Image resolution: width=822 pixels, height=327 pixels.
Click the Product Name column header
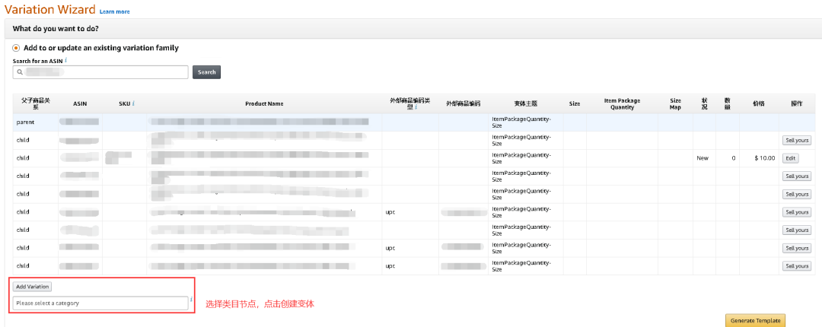pyautogui.click(x=264, y=103)
